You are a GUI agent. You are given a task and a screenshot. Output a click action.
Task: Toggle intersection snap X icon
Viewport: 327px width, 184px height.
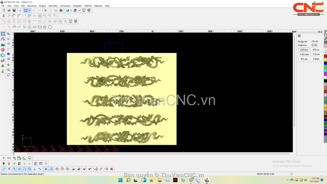[19, 169]
